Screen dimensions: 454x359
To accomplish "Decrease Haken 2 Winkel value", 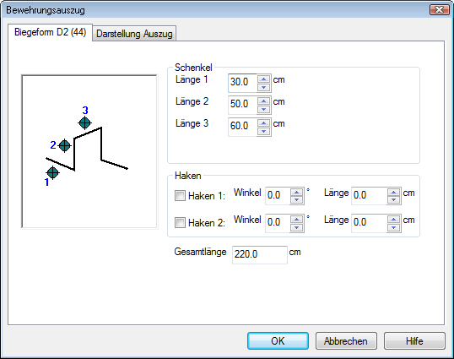I will 296,227.
